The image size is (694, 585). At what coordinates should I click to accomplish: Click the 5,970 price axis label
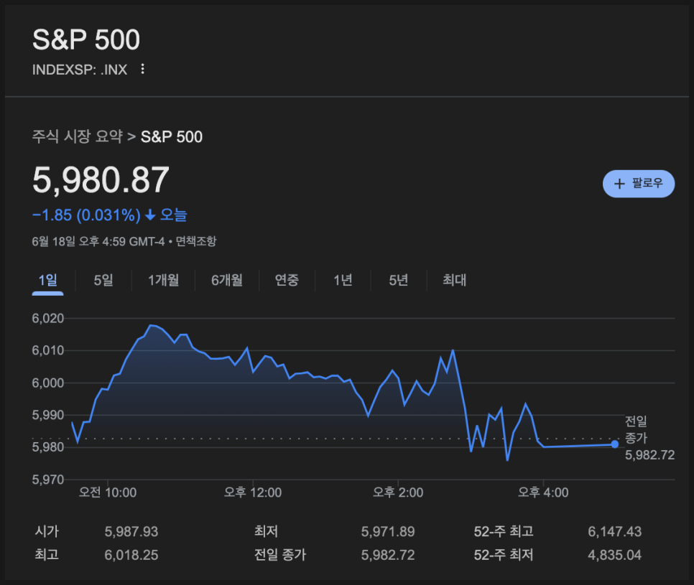tap(48, 479)
